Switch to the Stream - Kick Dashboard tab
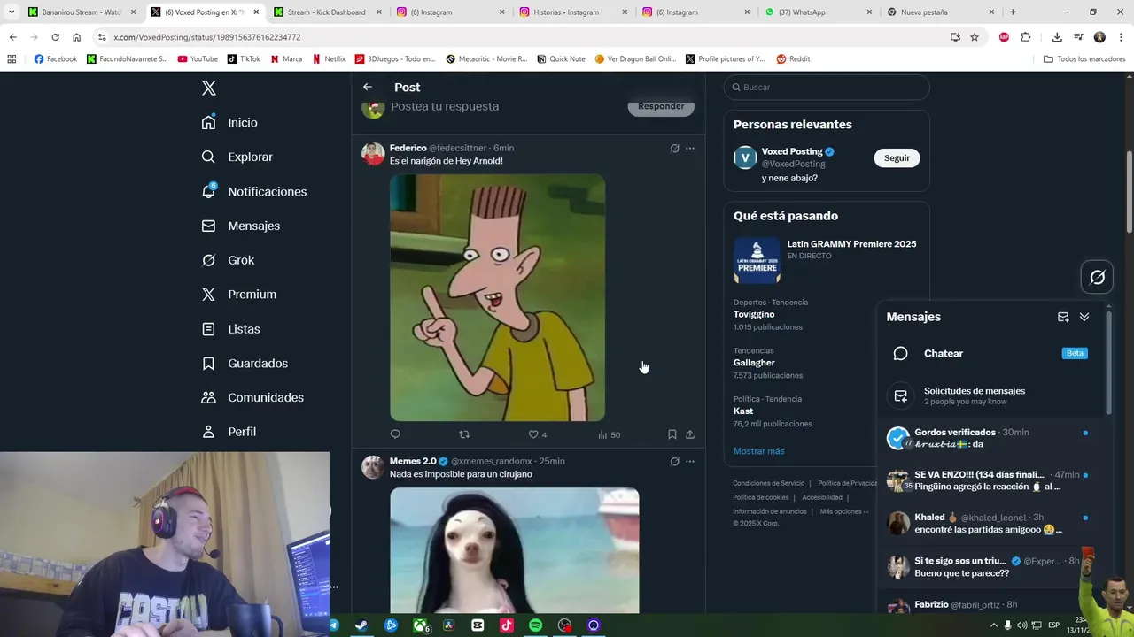This screenshot has height=637, width=1134. (x=328, y=12)
